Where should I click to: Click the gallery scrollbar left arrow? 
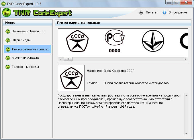pos(61,59)
